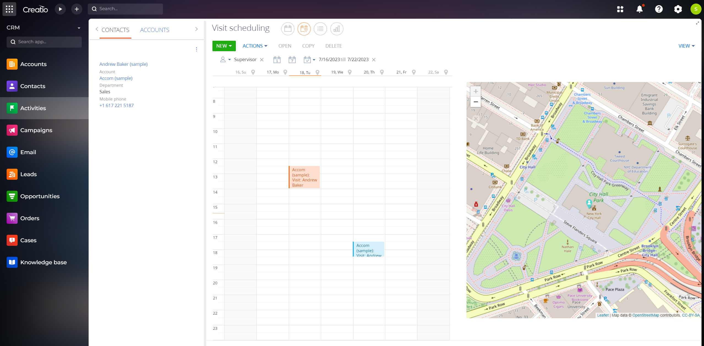Screen dimensions: 704x346
Task: Open the NEW button dropdown
Action: [224, 46]
